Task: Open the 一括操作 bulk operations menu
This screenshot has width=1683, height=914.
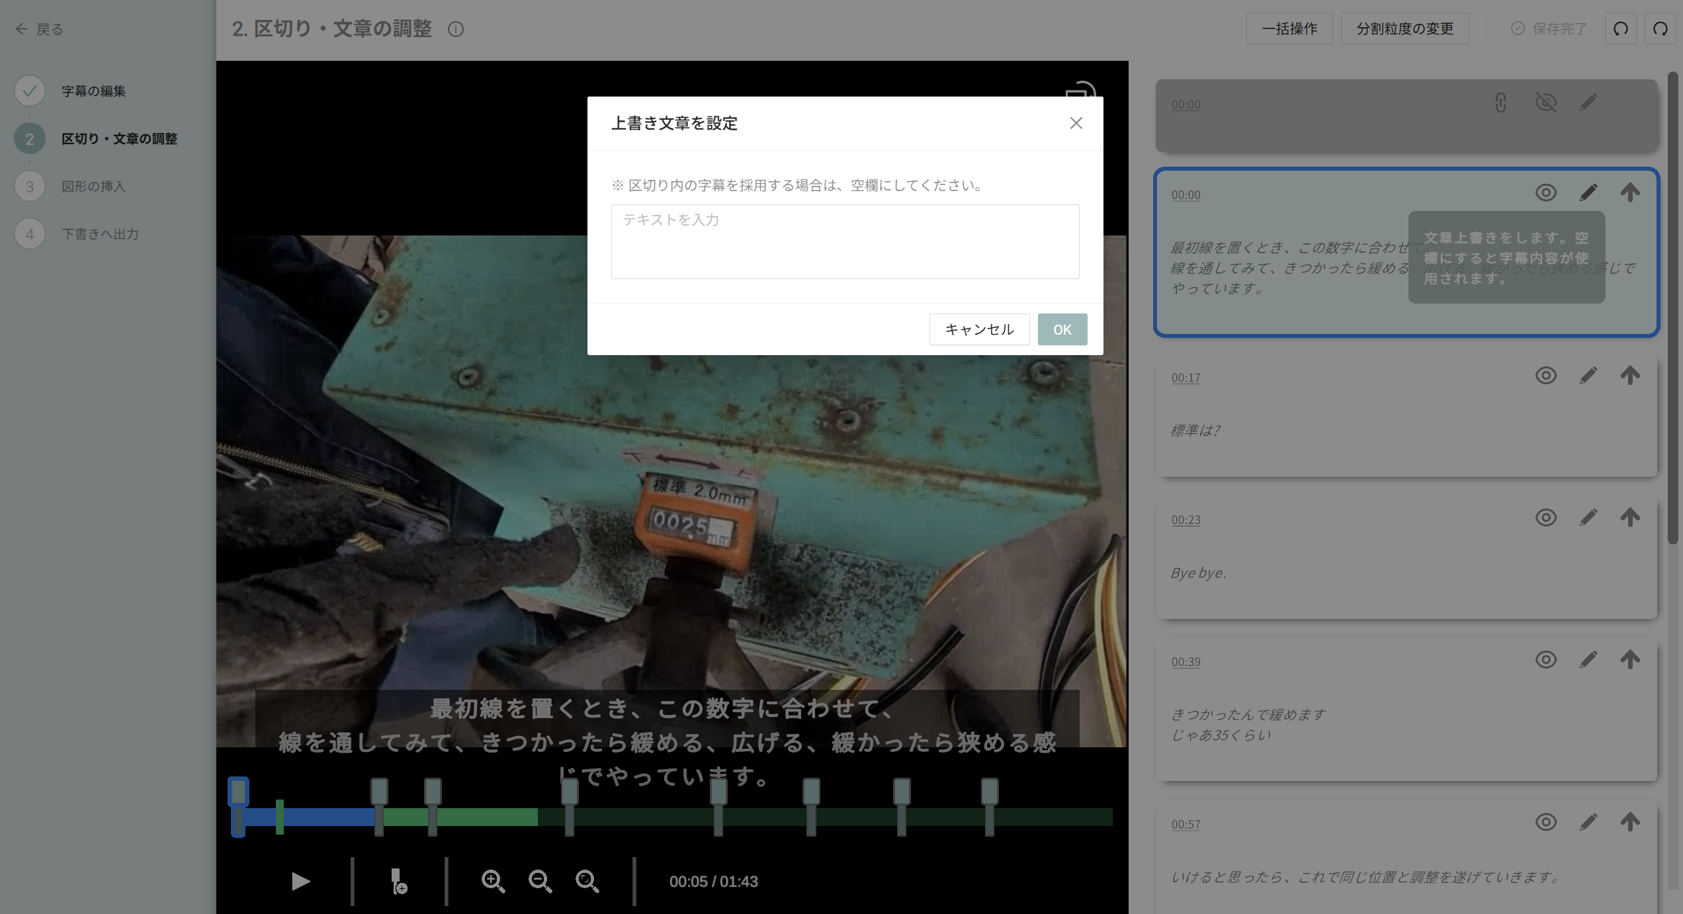Action: (1289, 28)
